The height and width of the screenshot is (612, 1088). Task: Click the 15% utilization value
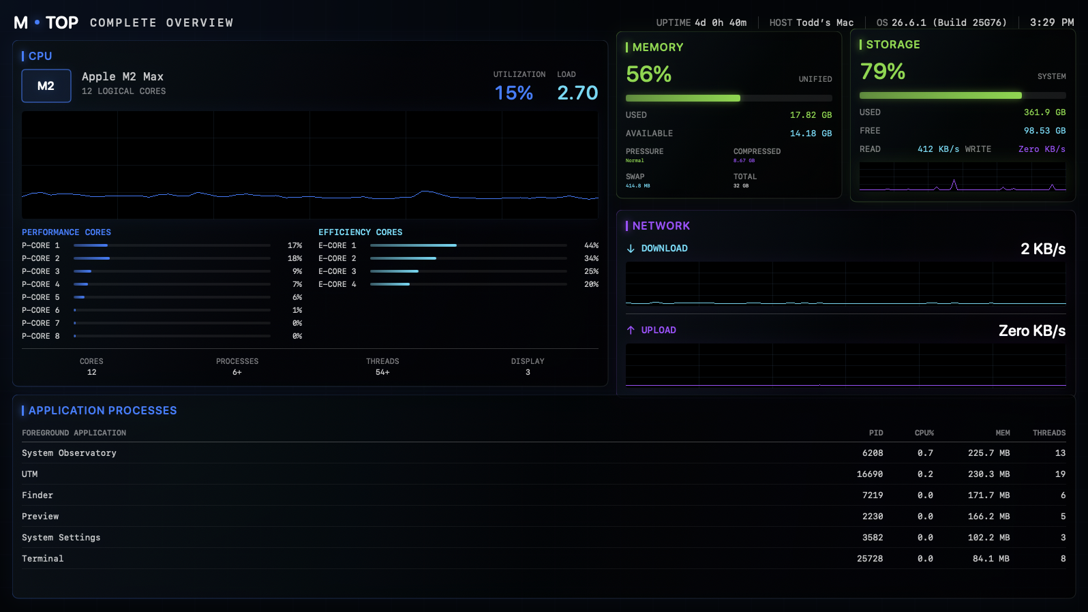pos(514,93)
